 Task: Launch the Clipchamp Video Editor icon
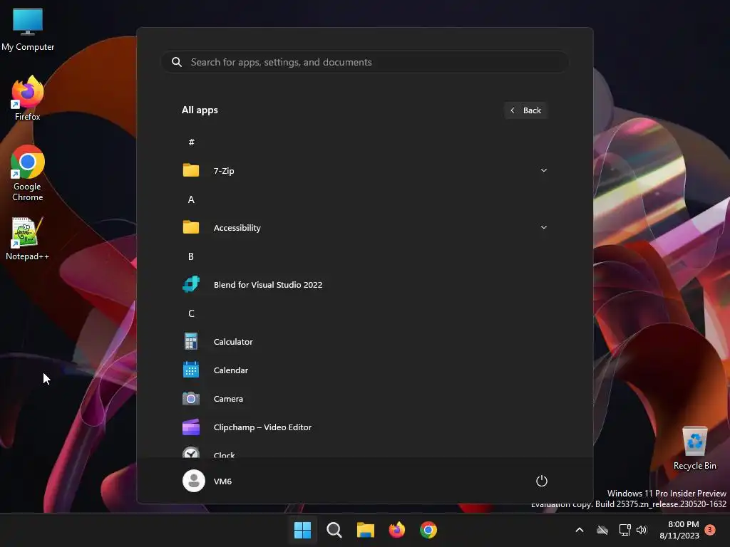click(191, 427)
